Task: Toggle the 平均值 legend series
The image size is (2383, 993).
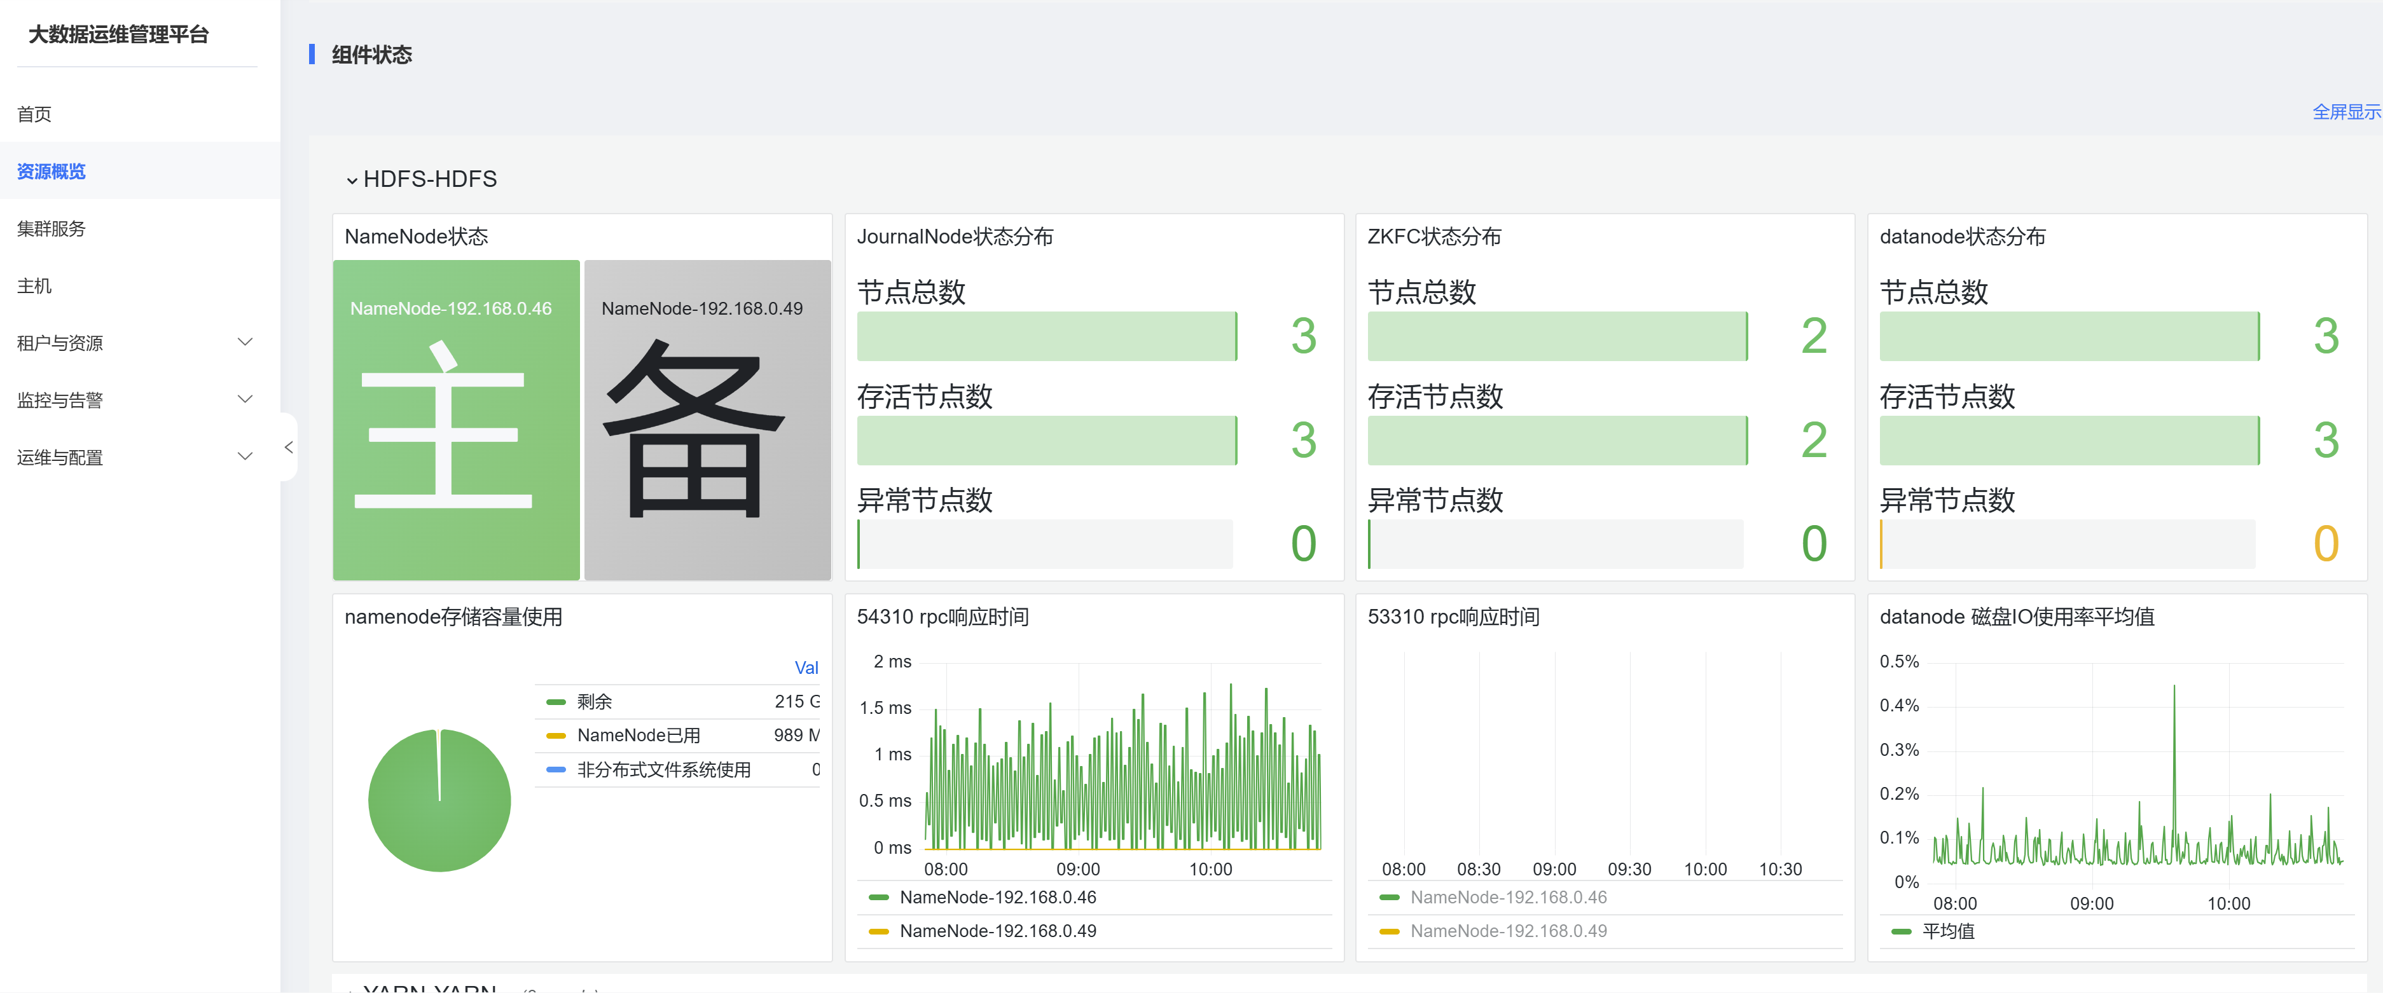Action: coord(1948,931)
